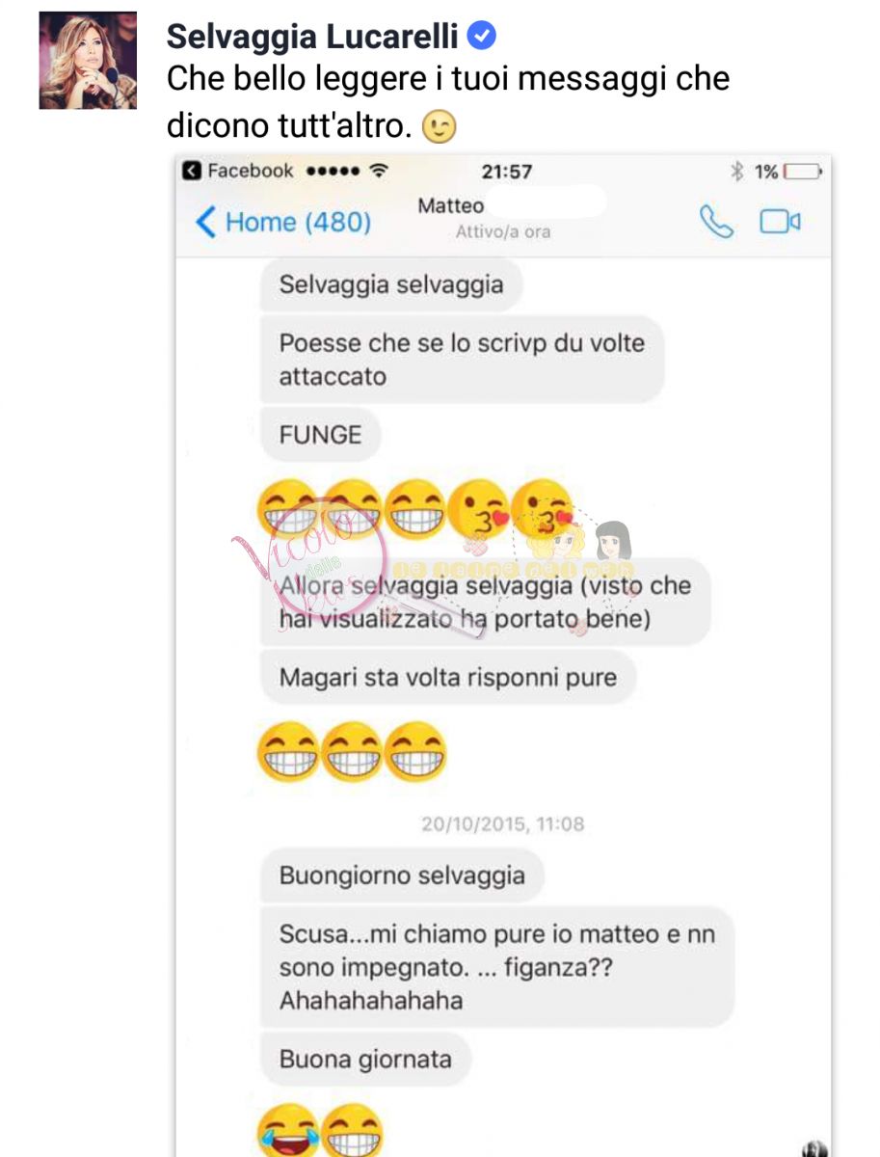Click the Bluetooth status icon
880x1157 pixels.
(x=737, y=172)
